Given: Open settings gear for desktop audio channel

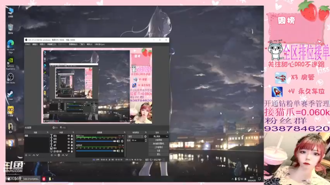Looking at the screenshot, I should tap(122, 151).
